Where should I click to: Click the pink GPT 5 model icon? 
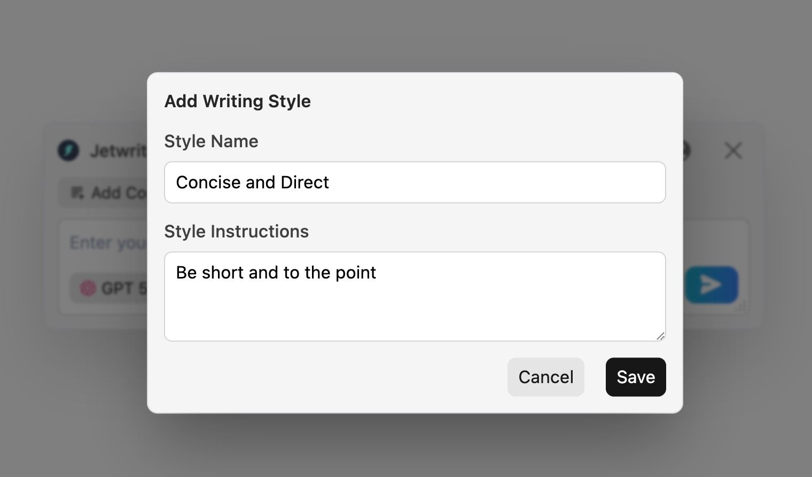(88, 288)
